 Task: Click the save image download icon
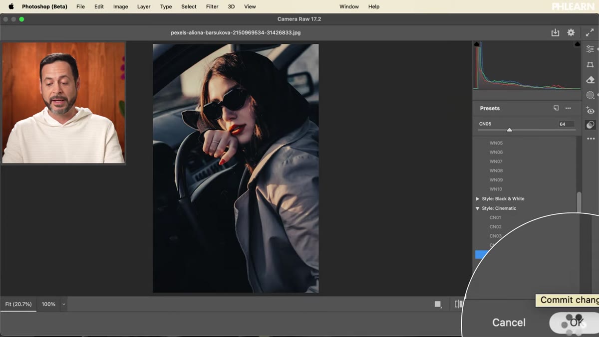pyautogui.click(x=555, y=32)
